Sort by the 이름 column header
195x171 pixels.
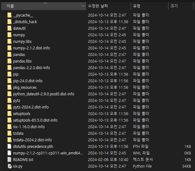tap(41, 6)
